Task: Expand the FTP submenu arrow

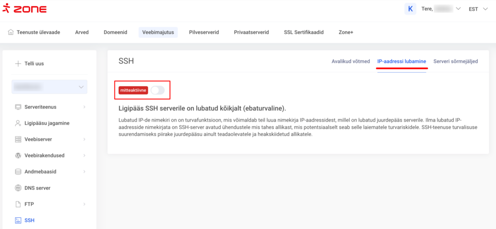Action: coord(84,204)
